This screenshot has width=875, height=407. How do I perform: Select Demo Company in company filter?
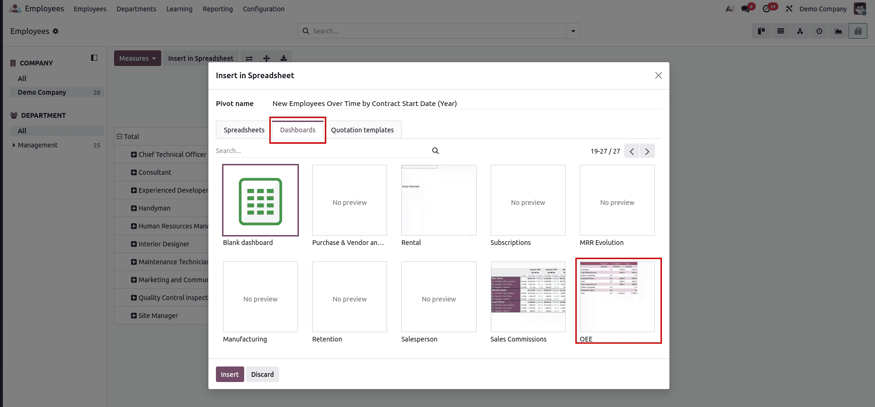(x=57, y=92)
